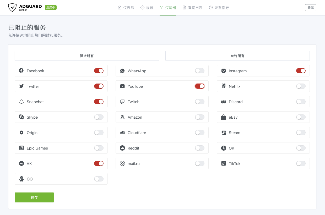Click the 阻止所有 block all button

point(87,56)
